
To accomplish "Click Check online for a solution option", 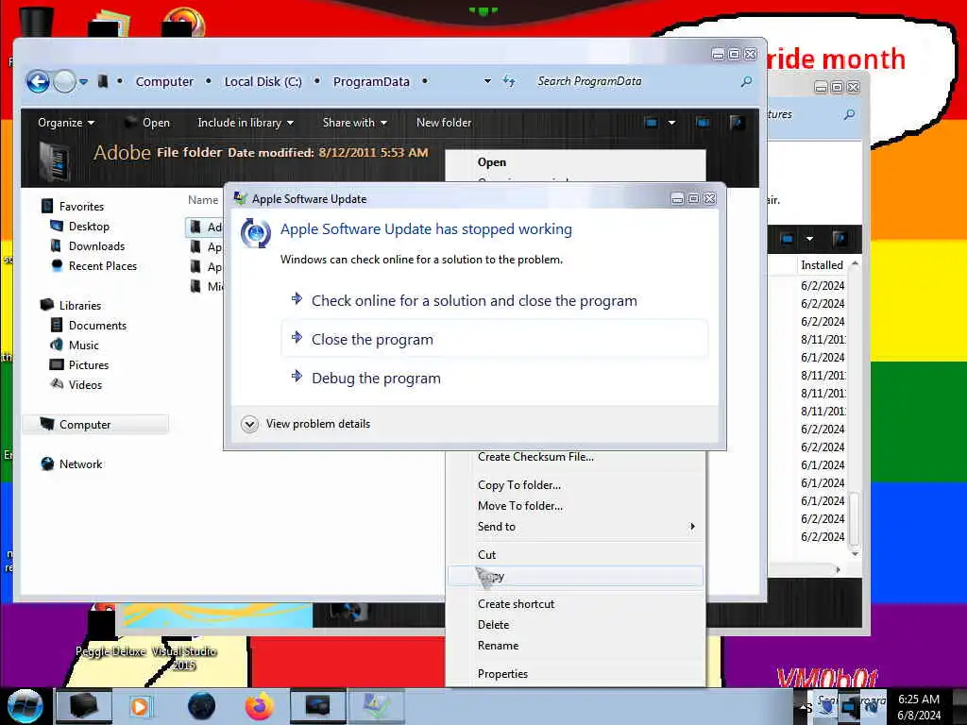I will point(495,301).
